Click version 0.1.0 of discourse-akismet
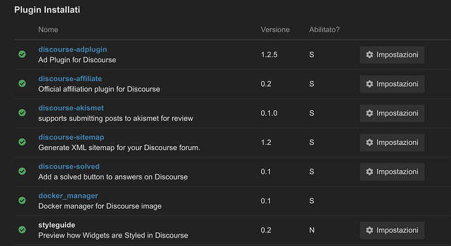This screenshot has width=451, height=246. coord(269,114)
